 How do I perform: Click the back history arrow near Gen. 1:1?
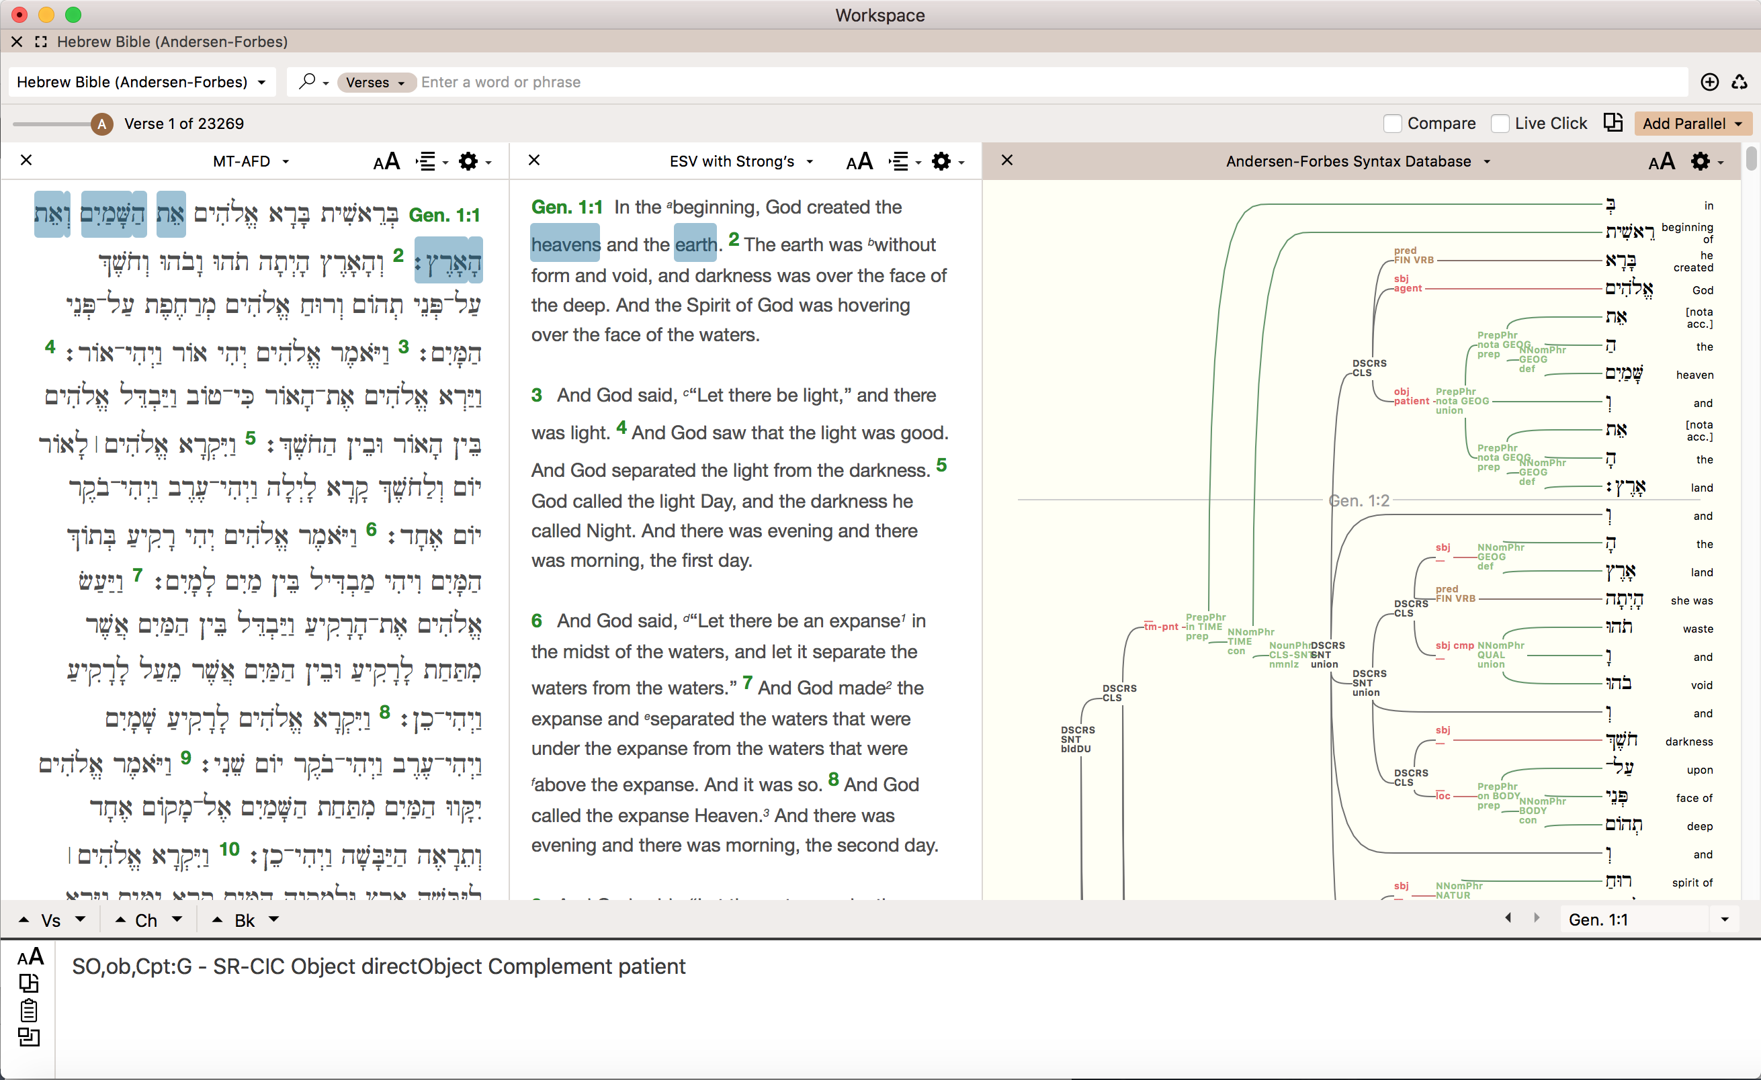[x=1508, y=918]
